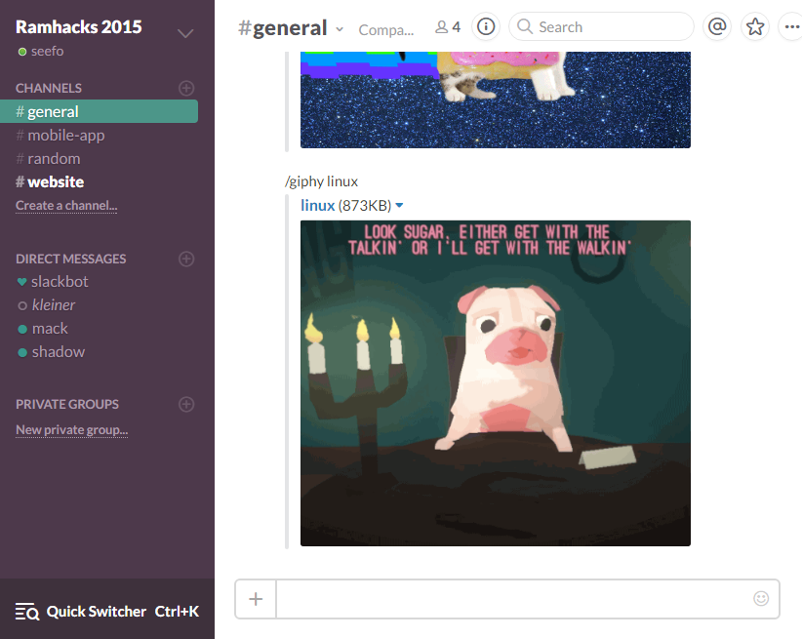Click the truncated channel topic text
This screenshot has height=639, width=802.
386,30
